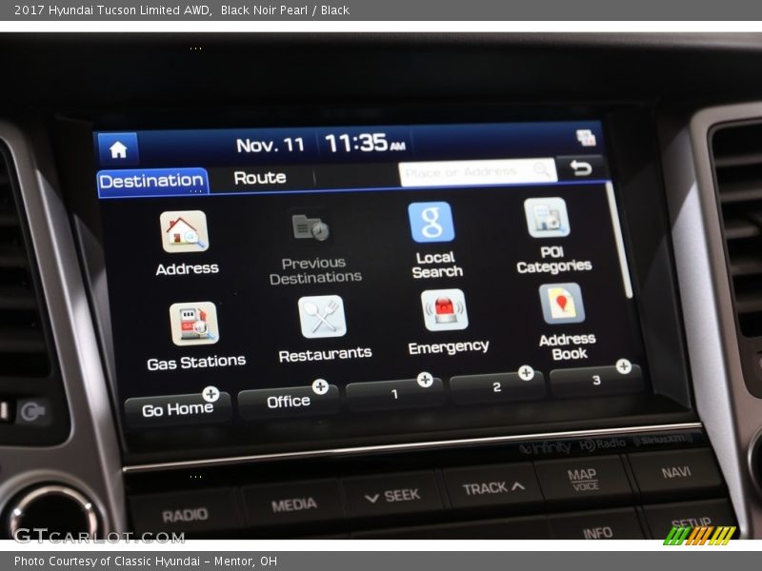Add a location to favorite 2
The image size is (762, 571).
pyautogui.click(x=526, y=373)
